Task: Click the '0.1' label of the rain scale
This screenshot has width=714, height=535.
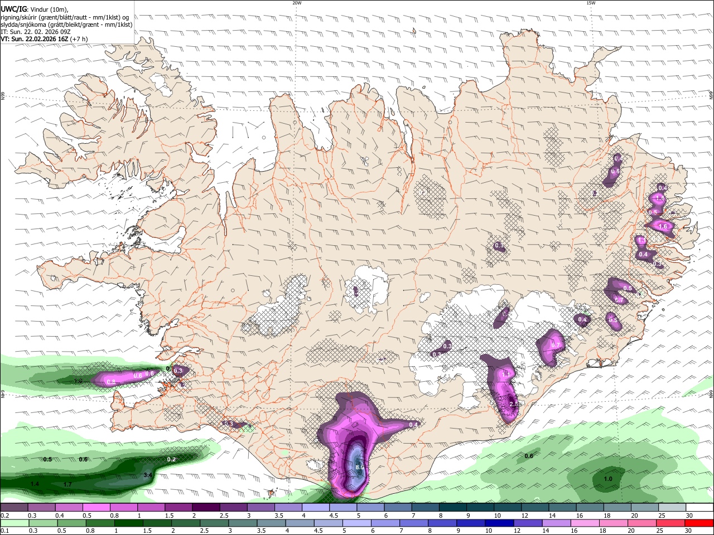Action: [4, 531]
